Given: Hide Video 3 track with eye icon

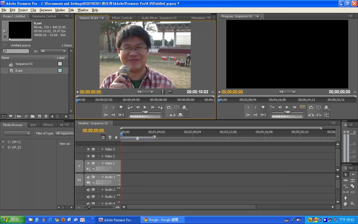Looking at the screenshot, I should click(x=88, y=149).
